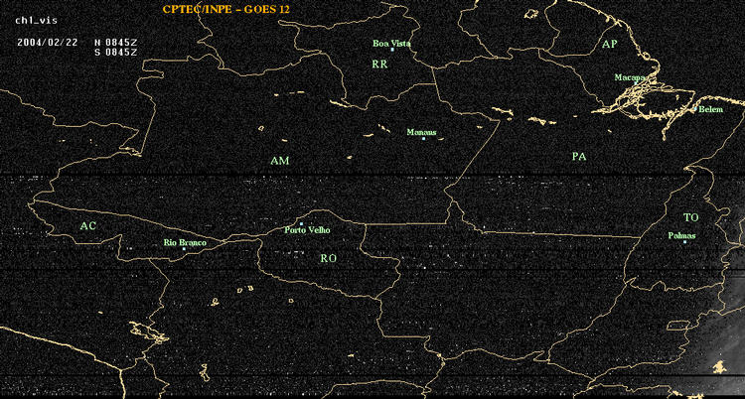745x399 pixels.
Task: Click the Macapa city label
Action: click(x=630, y=77)
